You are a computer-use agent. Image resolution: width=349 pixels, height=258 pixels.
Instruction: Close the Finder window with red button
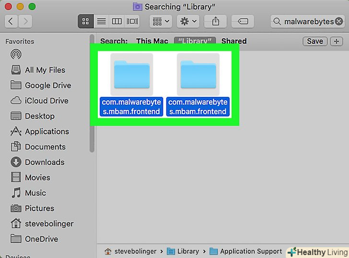click(8, 6)
